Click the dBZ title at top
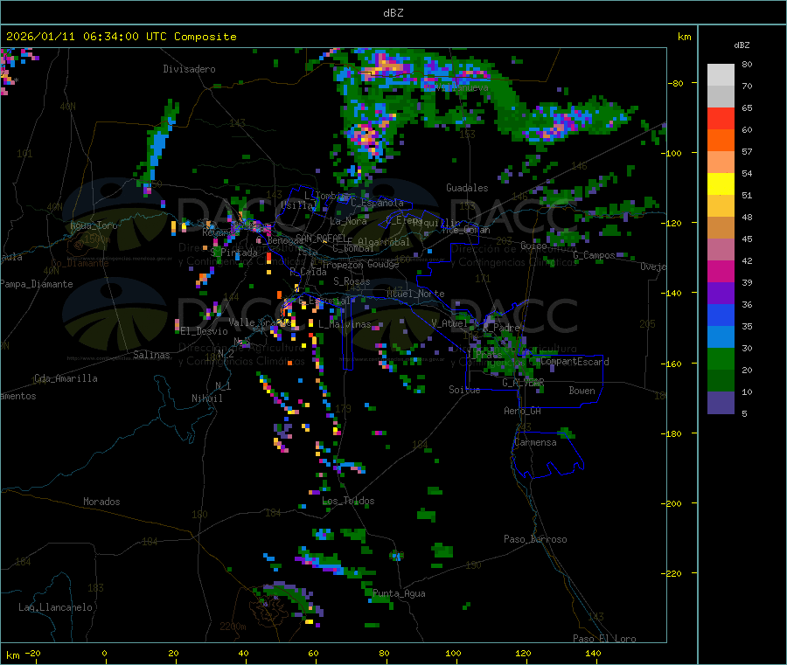 point(393,13)
